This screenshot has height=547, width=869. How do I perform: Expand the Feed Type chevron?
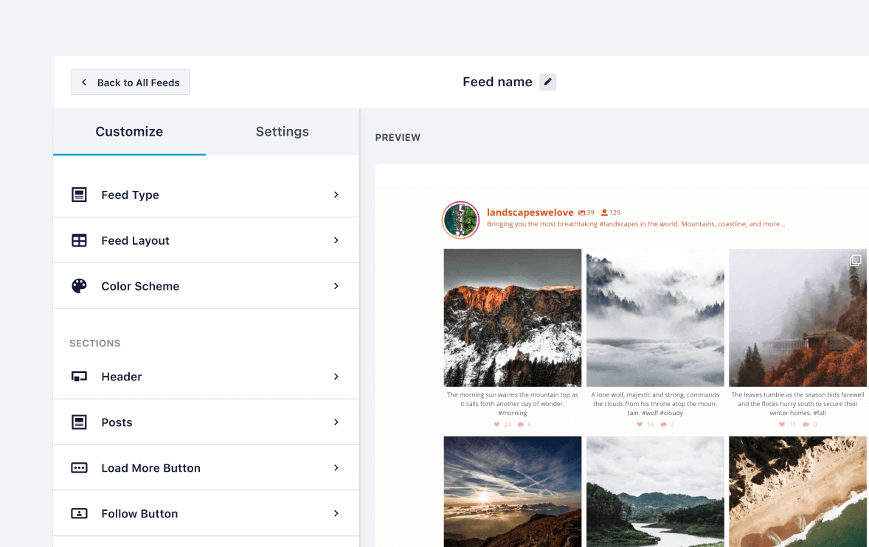tap(336, 195)
